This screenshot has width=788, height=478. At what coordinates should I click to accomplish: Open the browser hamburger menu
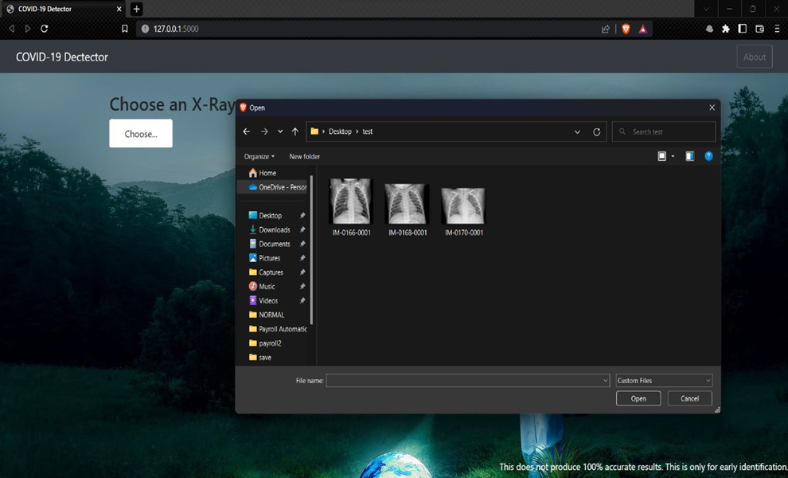pyautogui.click(x=777, y=29)
